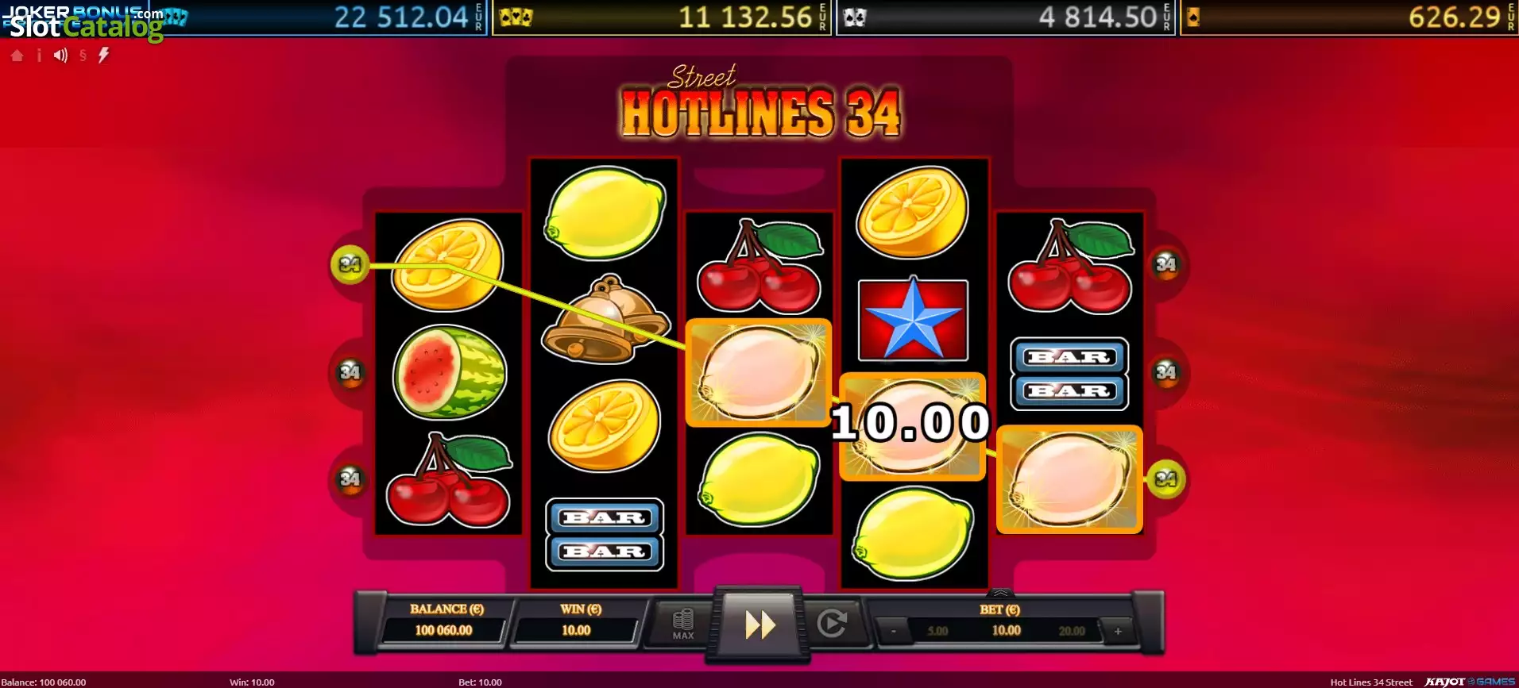Select the 5.00 bet value

click(x=937, y=631)
